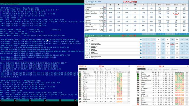Click first form box for Belshina in 2019 table
Viewport: 189px width, 106px height.
pos(176,74)
